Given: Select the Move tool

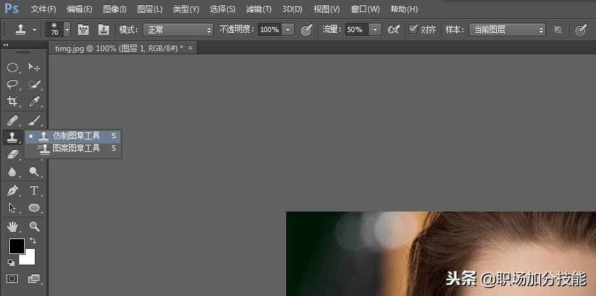Looking at the screenshot, I should pyautogui.click(x=34, y=68).
